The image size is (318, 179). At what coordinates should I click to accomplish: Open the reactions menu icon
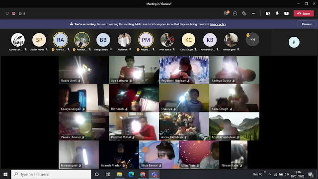244,13
